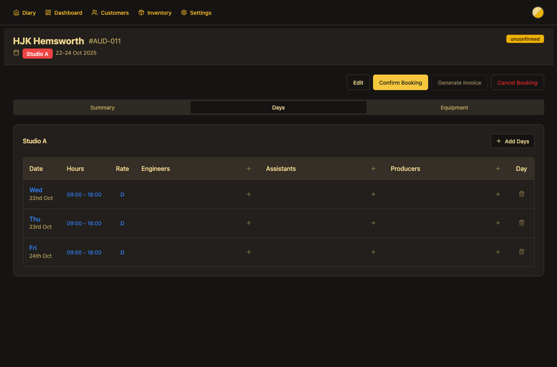Cancel the booking

click(517, 82)
